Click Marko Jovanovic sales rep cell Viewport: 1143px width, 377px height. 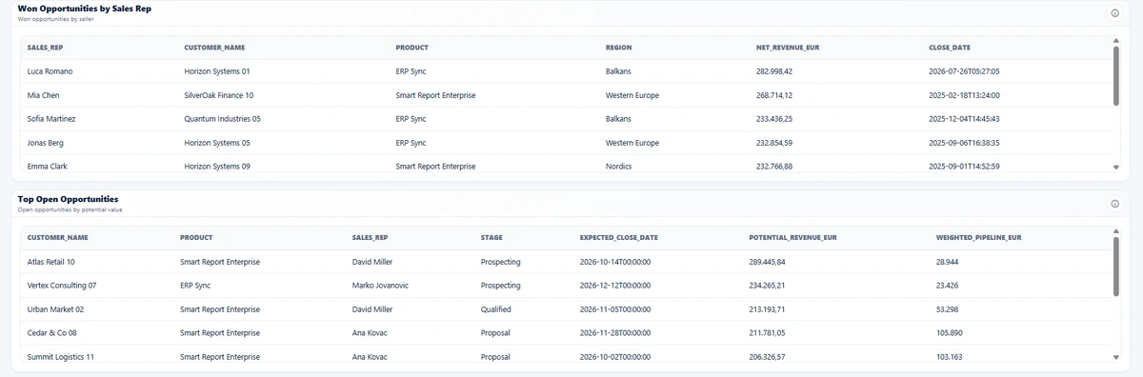click(x=380, y=286)
